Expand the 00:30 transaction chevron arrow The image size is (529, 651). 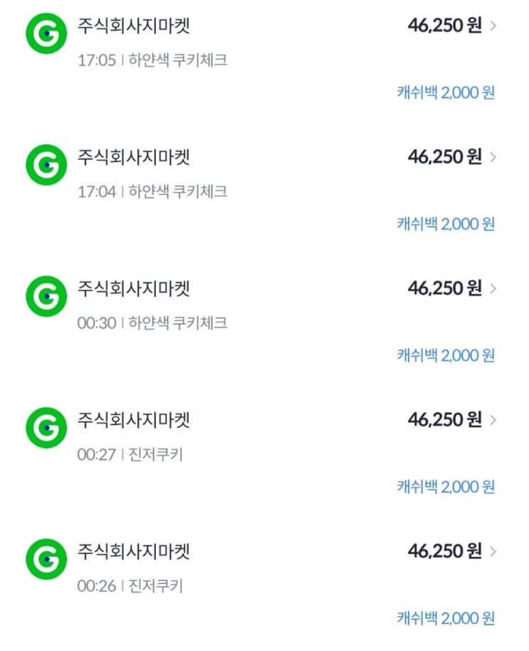click(x=494, y=289)
